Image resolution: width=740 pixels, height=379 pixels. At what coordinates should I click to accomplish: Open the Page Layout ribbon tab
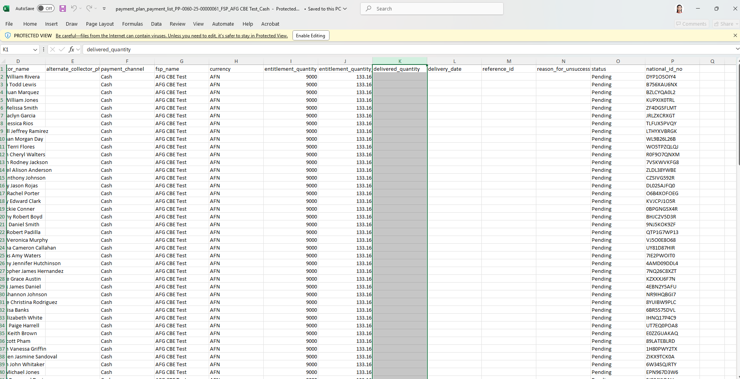pos(100,24)
